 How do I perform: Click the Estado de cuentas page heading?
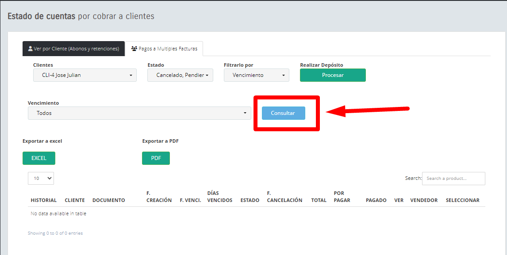pyautogui.click(x=81, y=16)
